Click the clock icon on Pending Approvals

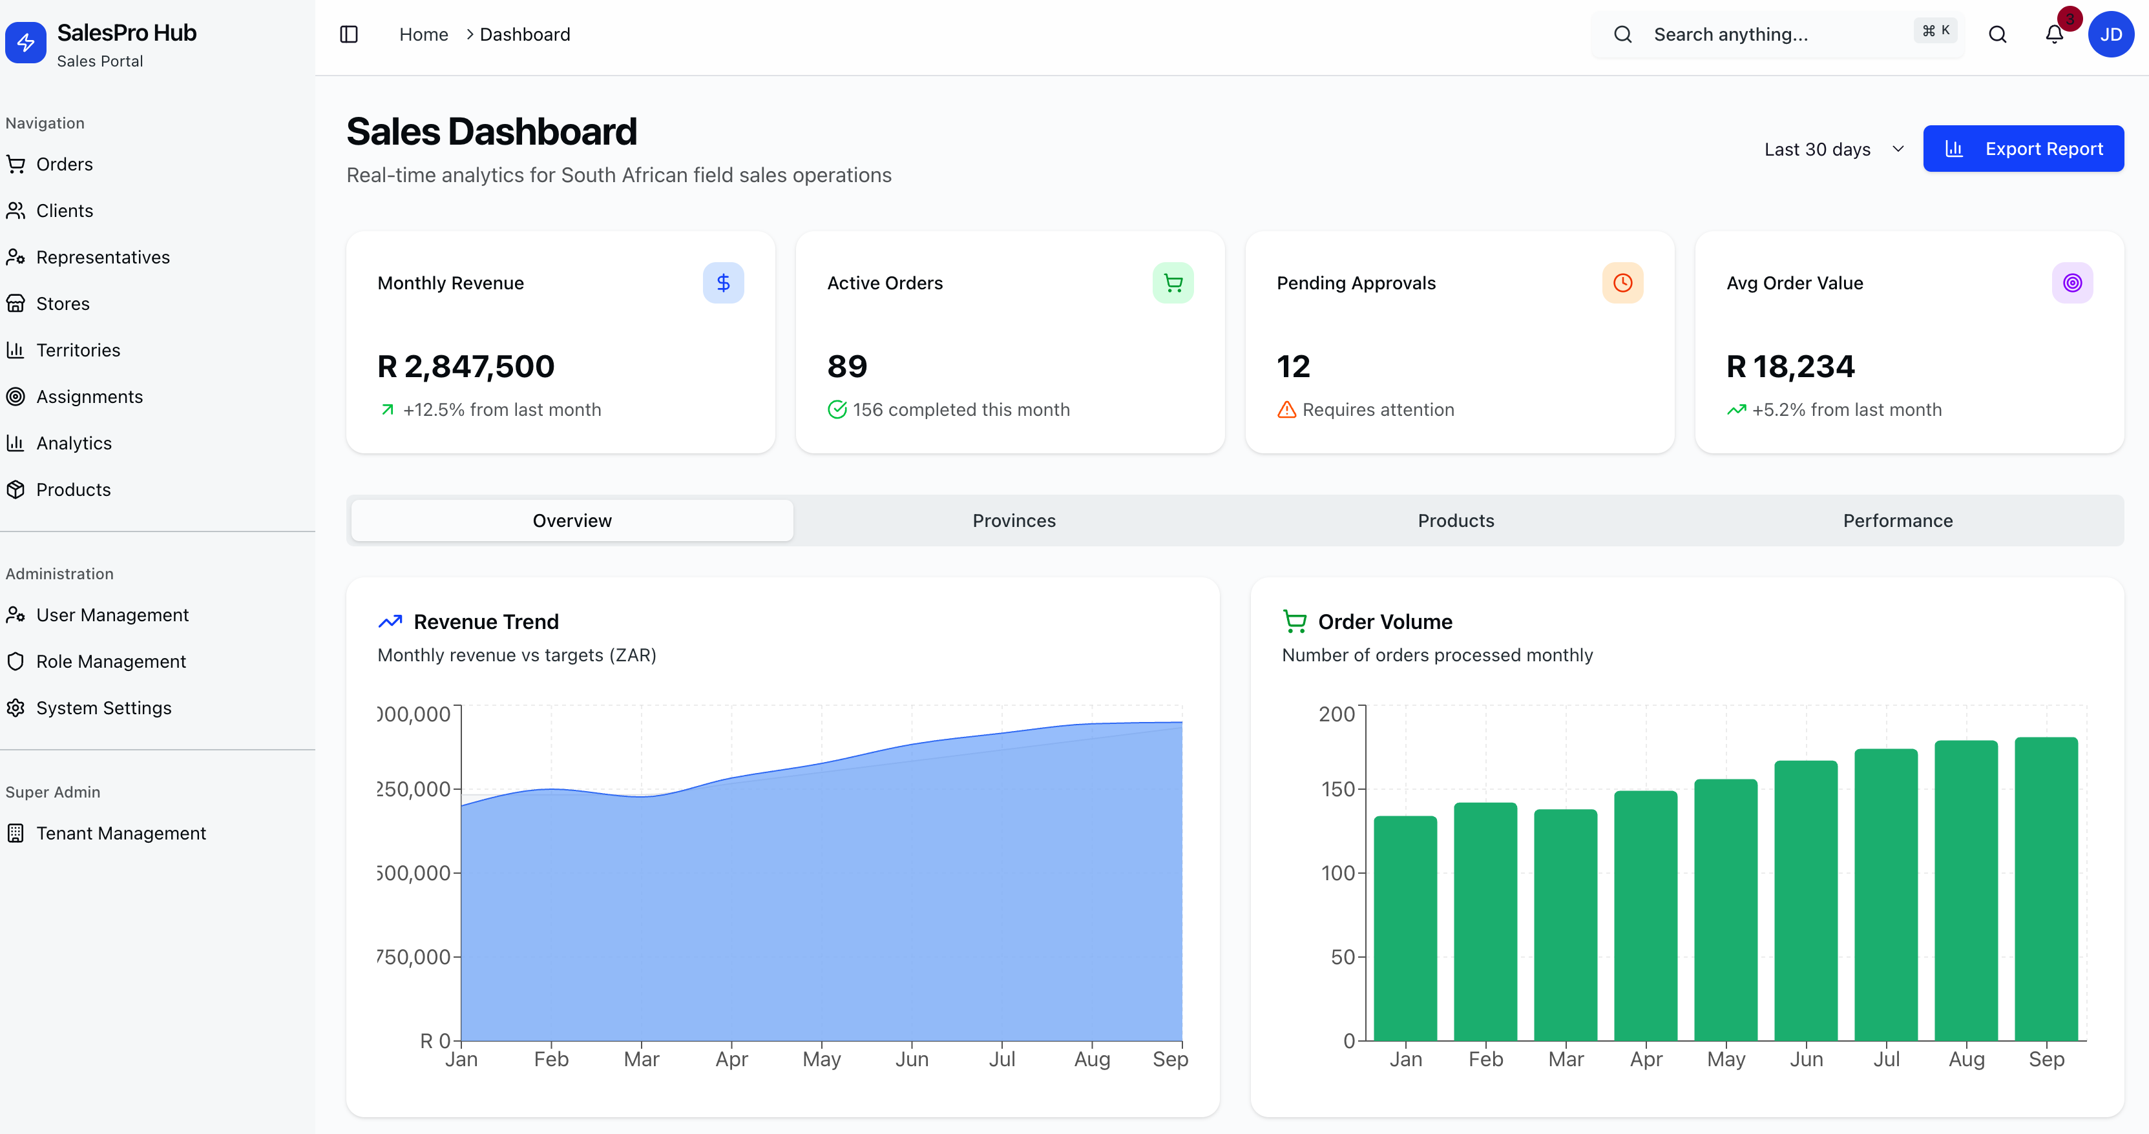click(1622, 283)
